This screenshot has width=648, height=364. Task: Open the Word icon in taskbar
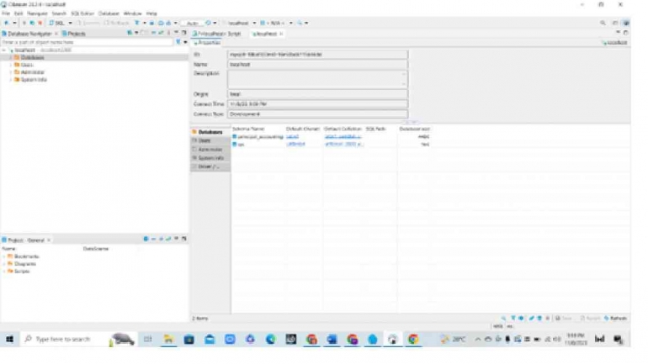pyautogui.click(x=332, y=340)
